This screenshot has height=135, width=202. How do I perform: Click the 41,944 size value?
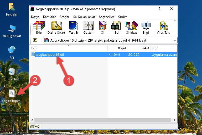(114, 55)
